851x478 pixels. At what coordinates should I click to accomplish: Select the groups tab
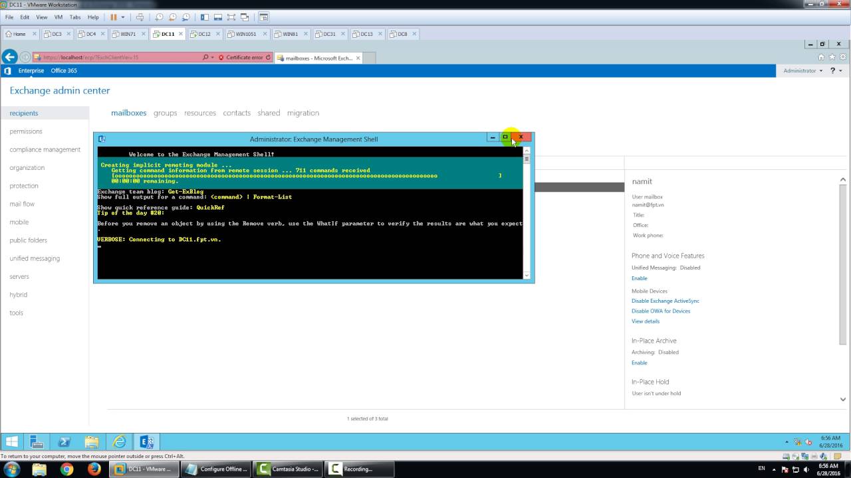(x=166, y=113)
